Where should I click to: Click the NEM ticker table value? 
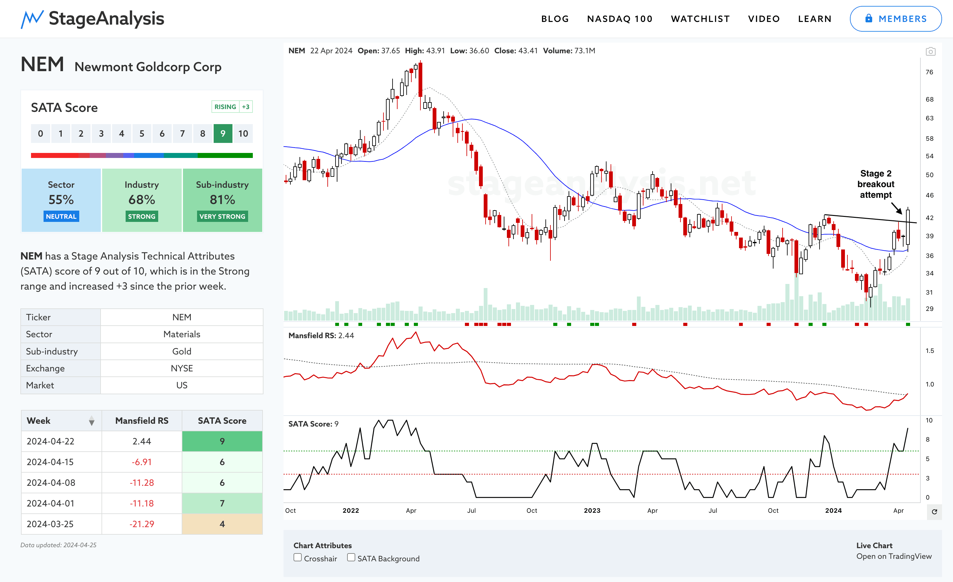click(182, 317)
